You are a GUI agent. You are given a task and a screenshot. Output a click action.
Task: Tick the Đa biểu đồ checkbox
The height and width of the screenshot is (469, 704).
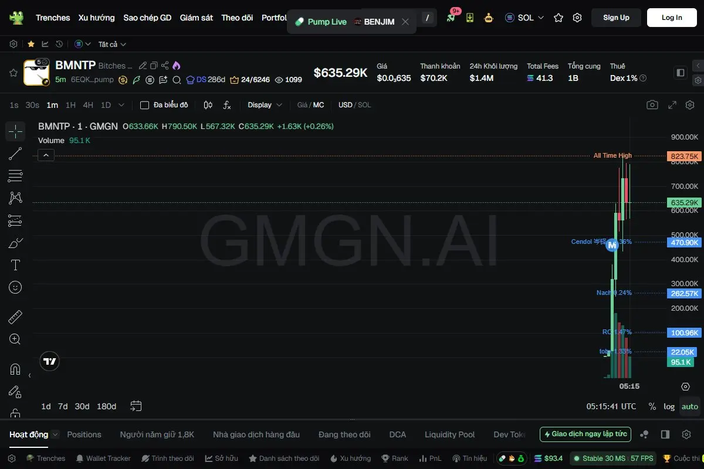tap(144, 105)
